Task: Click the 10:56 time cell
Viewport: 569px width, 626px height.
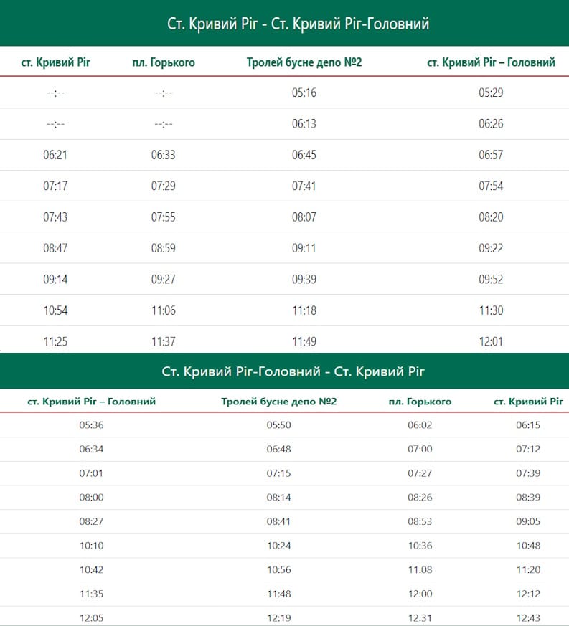Action: click(x=278, y=570)
